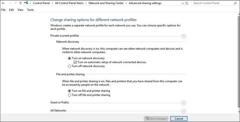Click the Back navigation arrow
This screenshot has height=122, width=240.
coord(3,3)
